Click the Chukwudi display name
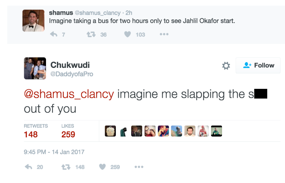 tap(70, 65)
